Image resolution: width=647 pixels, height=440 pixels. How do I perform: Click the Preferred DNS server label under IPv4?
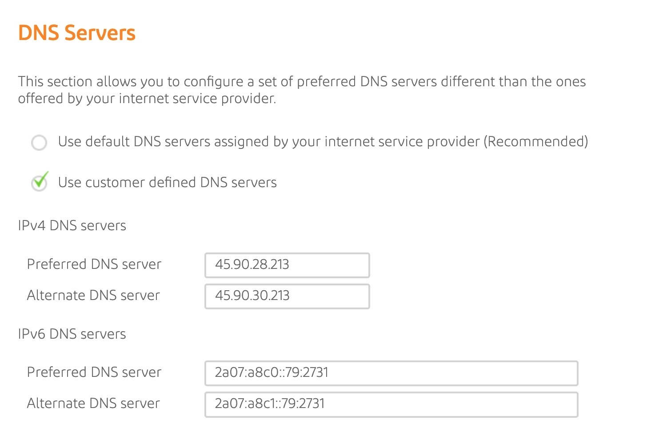pyautogui.click(x=94, y=264)
